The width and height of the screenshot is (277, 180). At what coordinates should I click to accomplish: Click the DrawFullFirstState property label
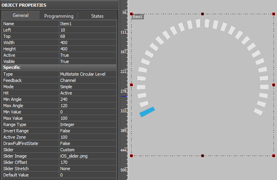click(x=21, y=143)
